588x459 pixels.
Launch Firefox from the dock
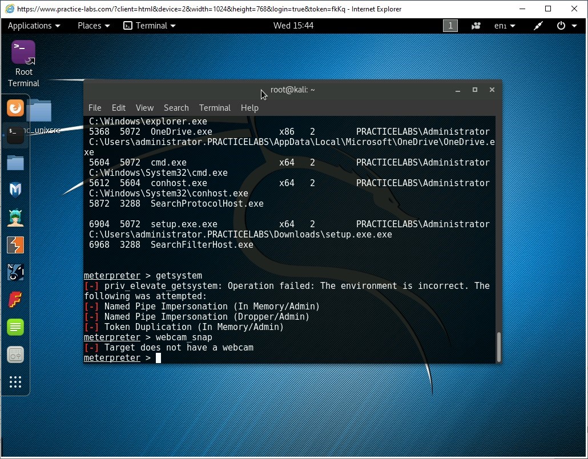coord(15,108)
